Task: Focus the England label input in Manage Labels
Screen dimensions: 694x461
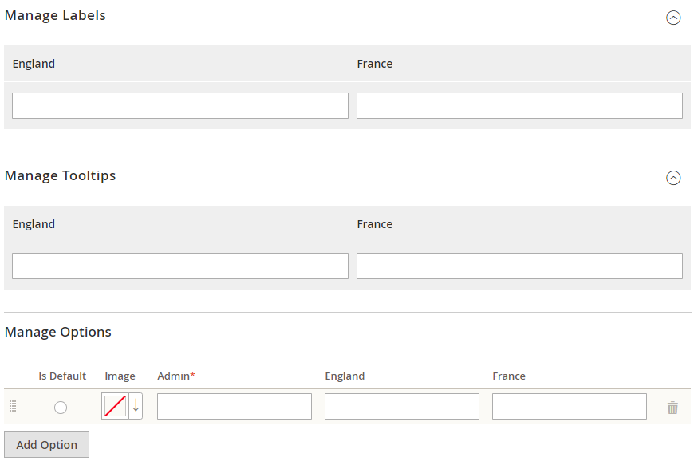Action: [179, 105]
